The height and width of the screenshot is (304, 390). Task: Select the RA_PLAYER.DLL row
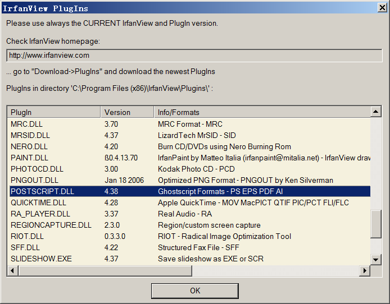(x=190, y=214)
